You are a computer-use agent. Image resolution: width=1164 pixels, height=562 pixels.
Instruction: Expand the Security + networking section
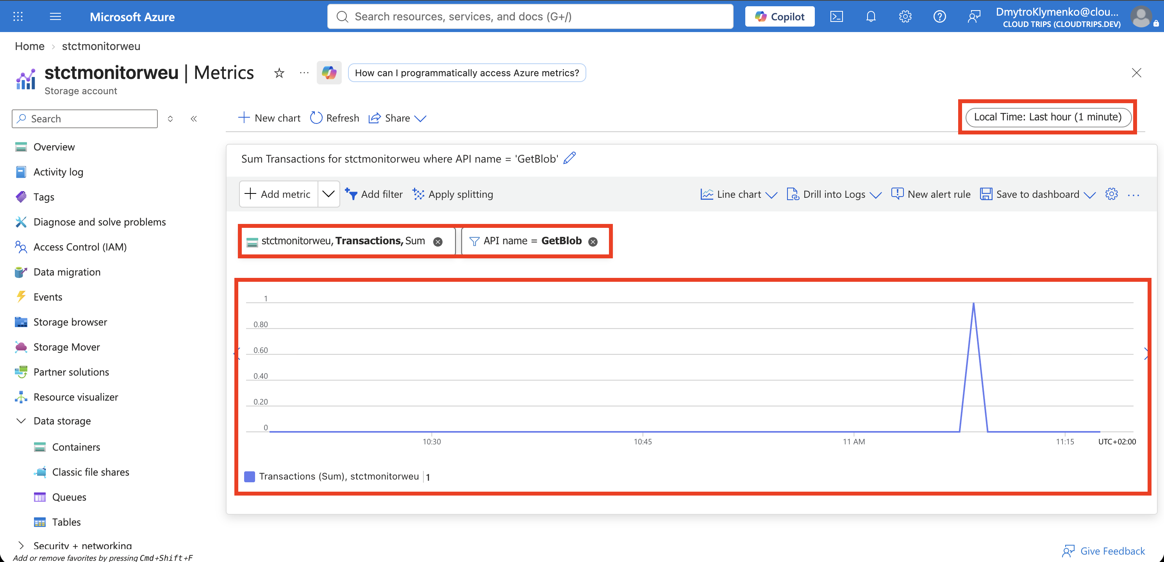click(x=21, y=545)
